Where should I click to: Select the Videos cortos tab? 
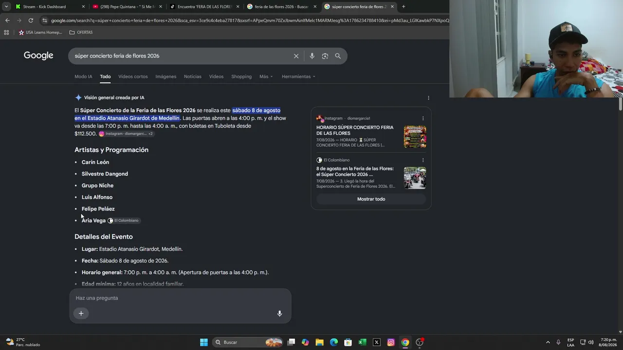pos(133,76)
